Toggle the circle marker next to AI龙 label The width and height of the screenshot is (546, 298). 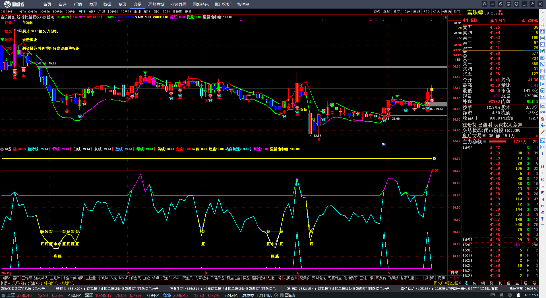2,149
